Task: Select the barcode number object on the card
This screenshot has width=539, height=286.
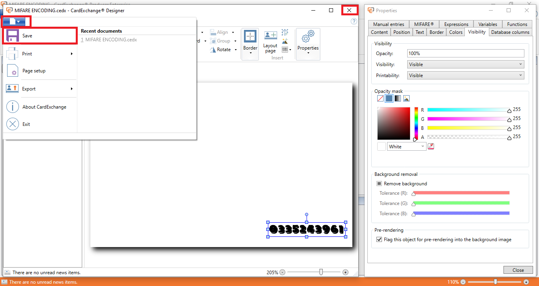Action: tap(307, 229)
